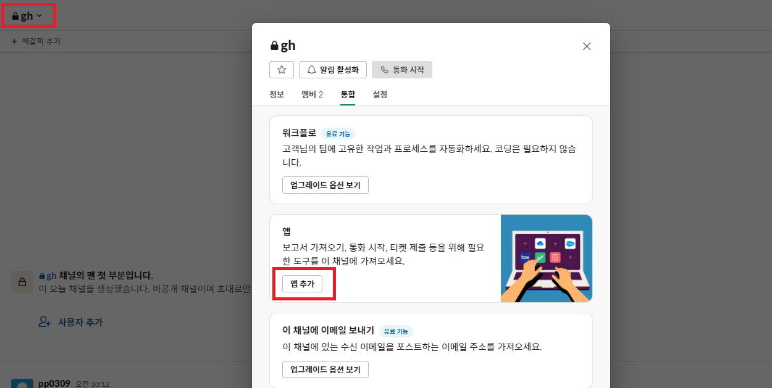Click the 책갈피 추가 bookmark link
Image resolution: width=772 pixels, height=388 pixels.
[x=36, y=41]
